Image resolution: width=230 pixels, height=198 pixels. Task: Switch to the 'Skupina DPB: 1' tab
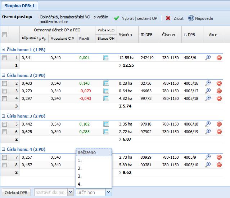tap(19, 6)
